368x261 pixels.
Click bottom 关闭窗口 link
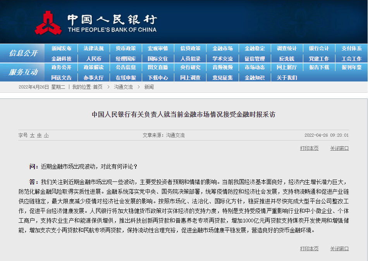339,249
